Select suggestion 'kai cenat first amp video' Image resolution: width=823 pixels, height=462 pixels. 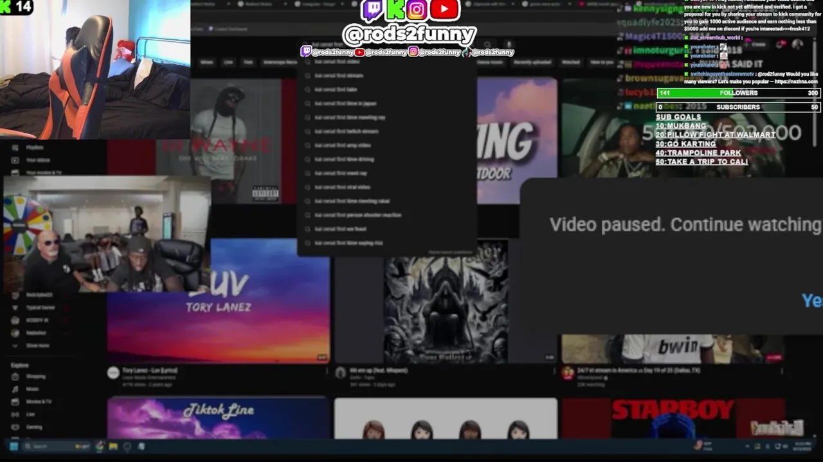pyautogui.click(x=386, y=145)
